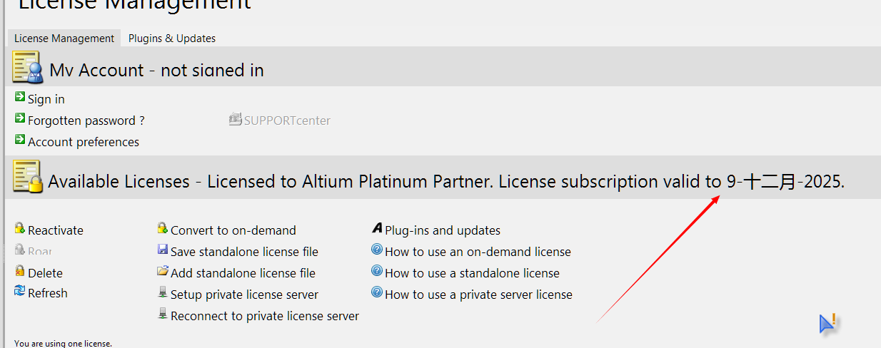
Task: Click the help icon for on-demand license
Action: (377, 250)
